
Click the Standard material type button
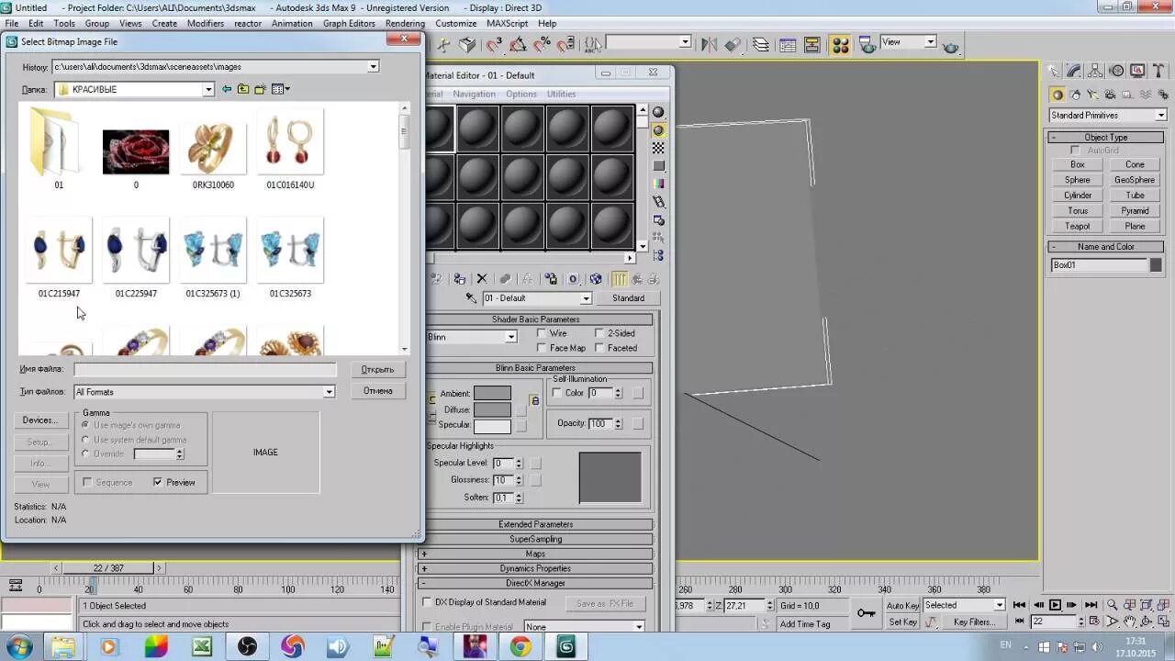tap(628, 298)
